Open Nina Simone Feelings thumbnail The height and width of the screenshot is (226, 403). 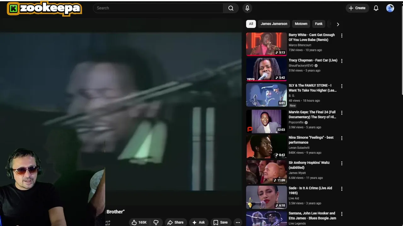(x=266, y=147)
